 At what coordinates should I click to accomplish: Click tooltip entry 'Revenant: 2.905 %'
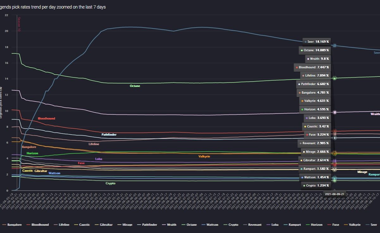pyautogui.click(x=314, y=143)
